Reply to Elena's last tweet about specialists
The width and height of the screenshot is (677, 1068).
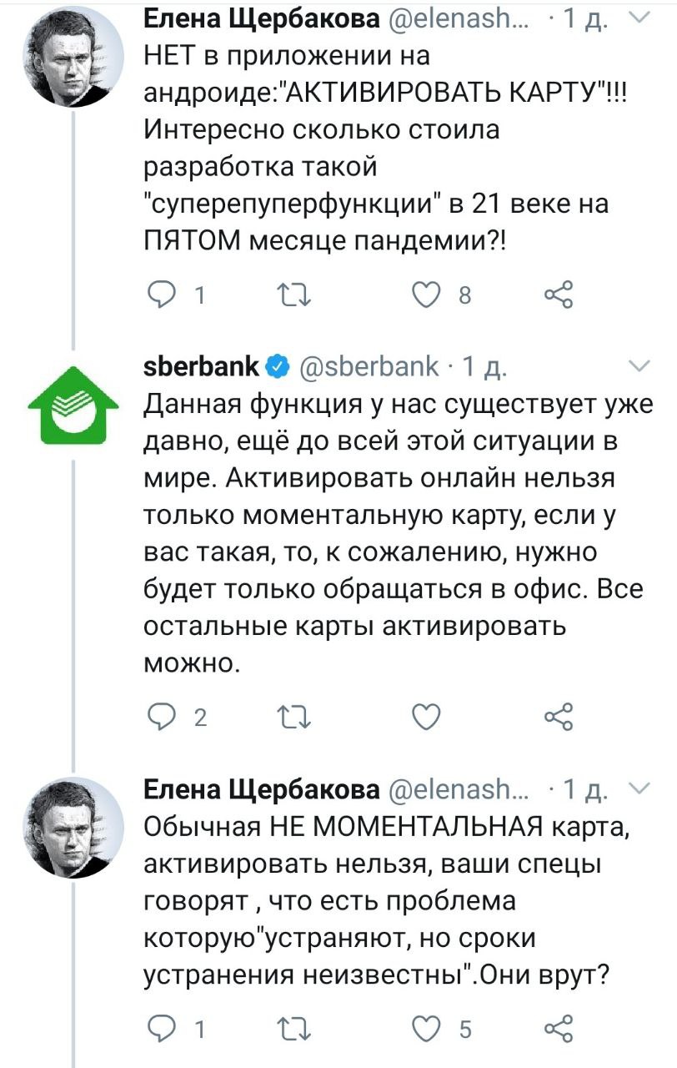click(158, 1027)
